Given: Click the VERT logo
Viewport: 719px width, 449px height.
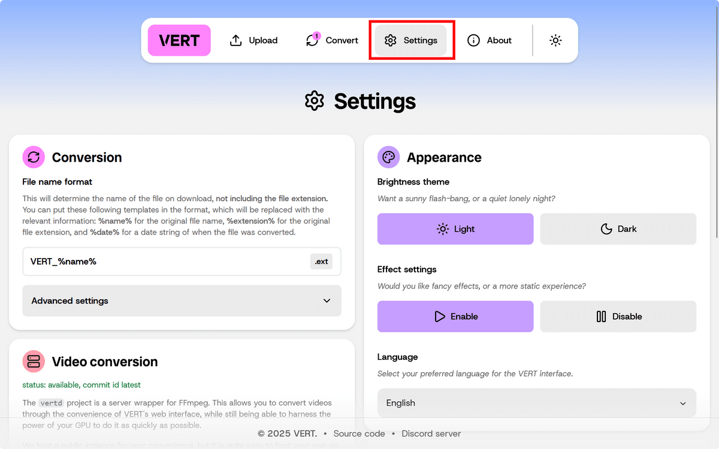Looking at the screenshot, I should coord(179,40).
